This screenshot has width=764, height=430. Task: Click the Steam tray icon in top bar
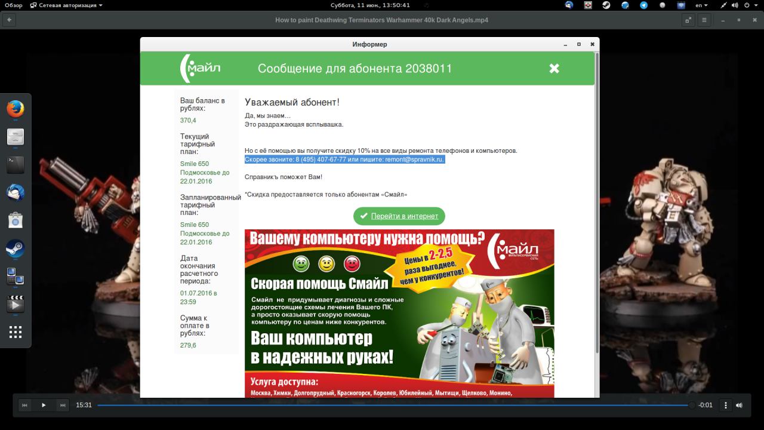coord(606,5)
